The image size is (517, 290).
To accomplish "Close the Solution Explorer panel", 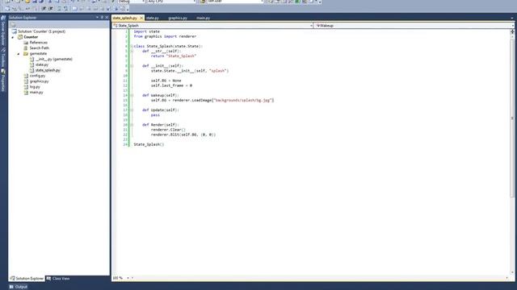I will point(107,18).
